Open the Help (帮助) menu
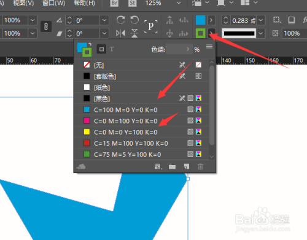This screenshot has height=240, width=307. click(84, 3)
